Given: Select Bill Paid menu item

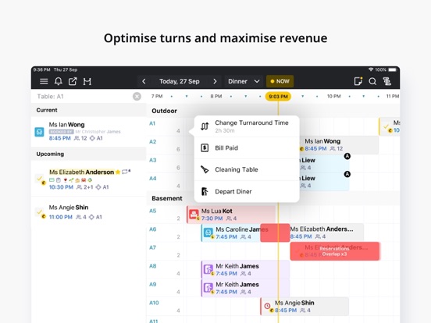Looking at the screenshot, I should (x=247, y=147).
